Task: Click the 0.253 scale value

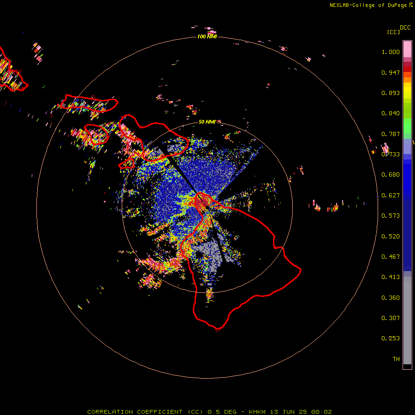Action: coord(391,338)
